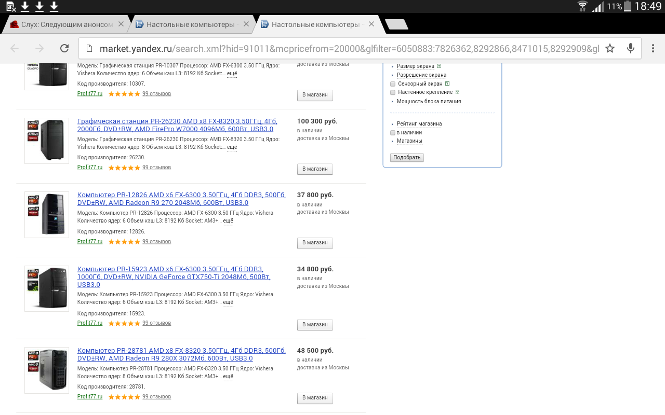Enable the 'Сенсорный экран' checkbox
Image resolution: width=665 pixels, height=415 pixels.
click(x=393, y=84)
